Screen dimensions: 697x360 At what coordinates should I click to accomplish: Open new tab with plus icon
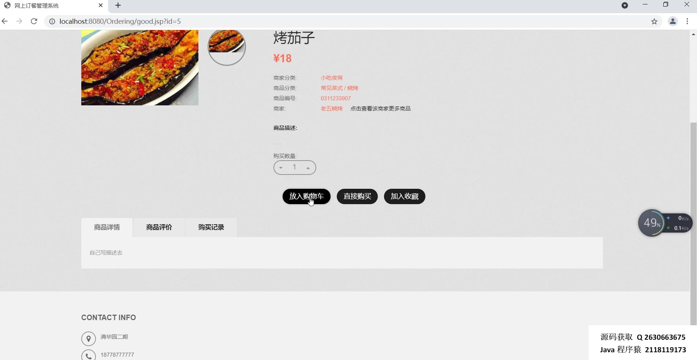(118, 5)
